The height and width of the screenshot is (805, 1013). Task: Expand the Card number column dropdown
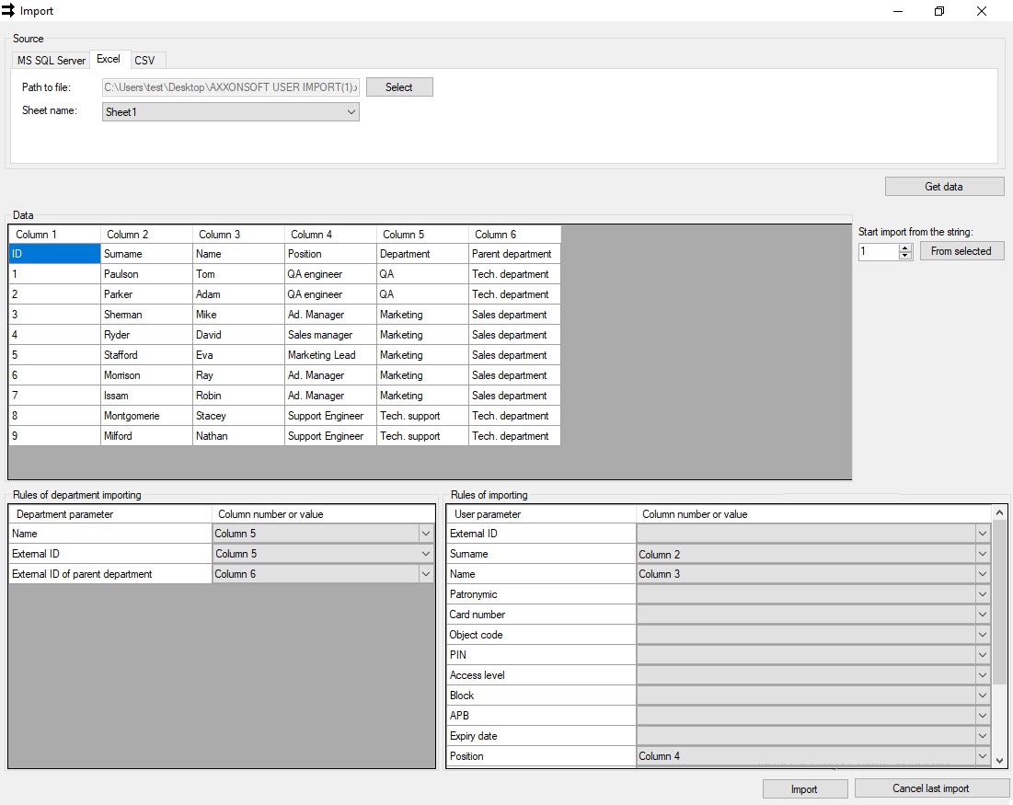click(983, 615)
